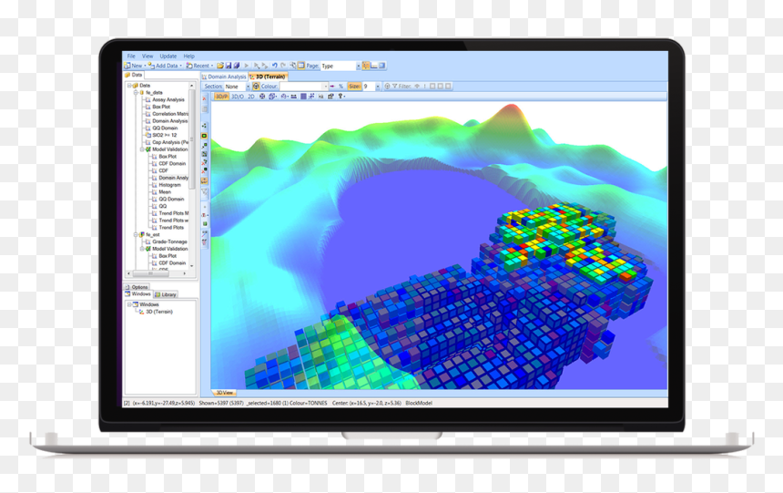The width and height of the screenshot is (783, 493).
Task: Select Cap Analysis tree item
Action: click(x=170, y=142)
